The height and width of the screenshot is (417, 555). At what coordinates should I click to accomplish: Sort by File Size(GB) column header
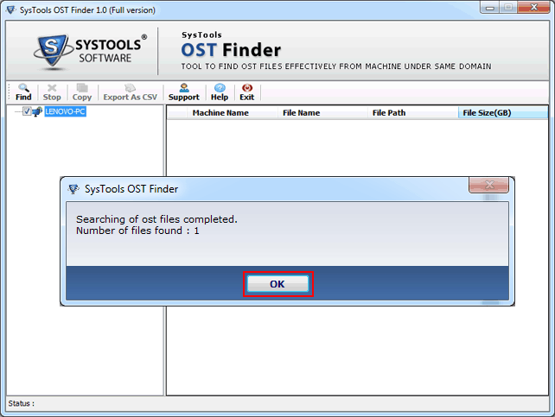point(502,113)
